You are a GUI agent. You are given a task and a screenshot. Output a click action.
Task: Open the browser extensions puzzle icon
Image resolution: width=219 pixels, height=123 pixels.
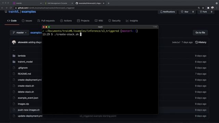point(208,8)
